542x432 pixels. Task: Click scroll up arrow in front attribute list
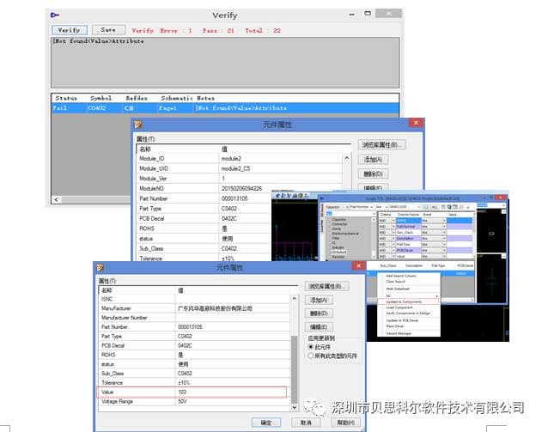294,298
